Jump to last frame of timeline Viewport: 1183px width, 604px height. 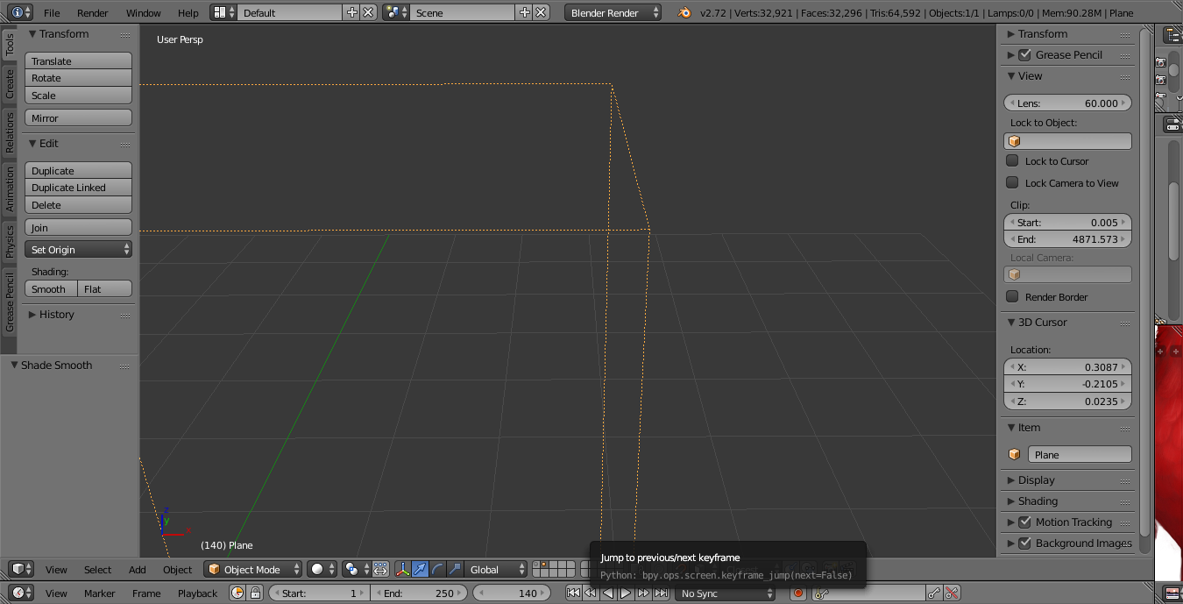[661, 593]
